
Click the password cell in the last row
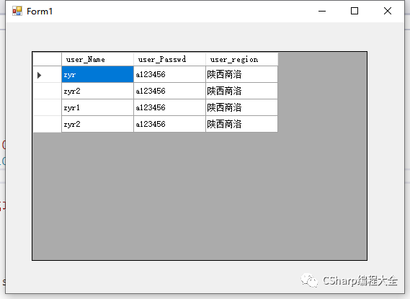(169, 124)
